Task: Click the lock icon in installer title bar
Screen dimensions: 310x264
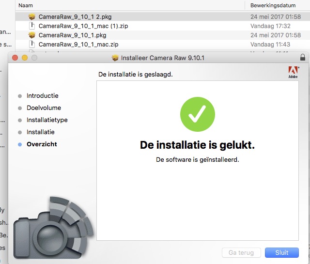Action: 302,57
